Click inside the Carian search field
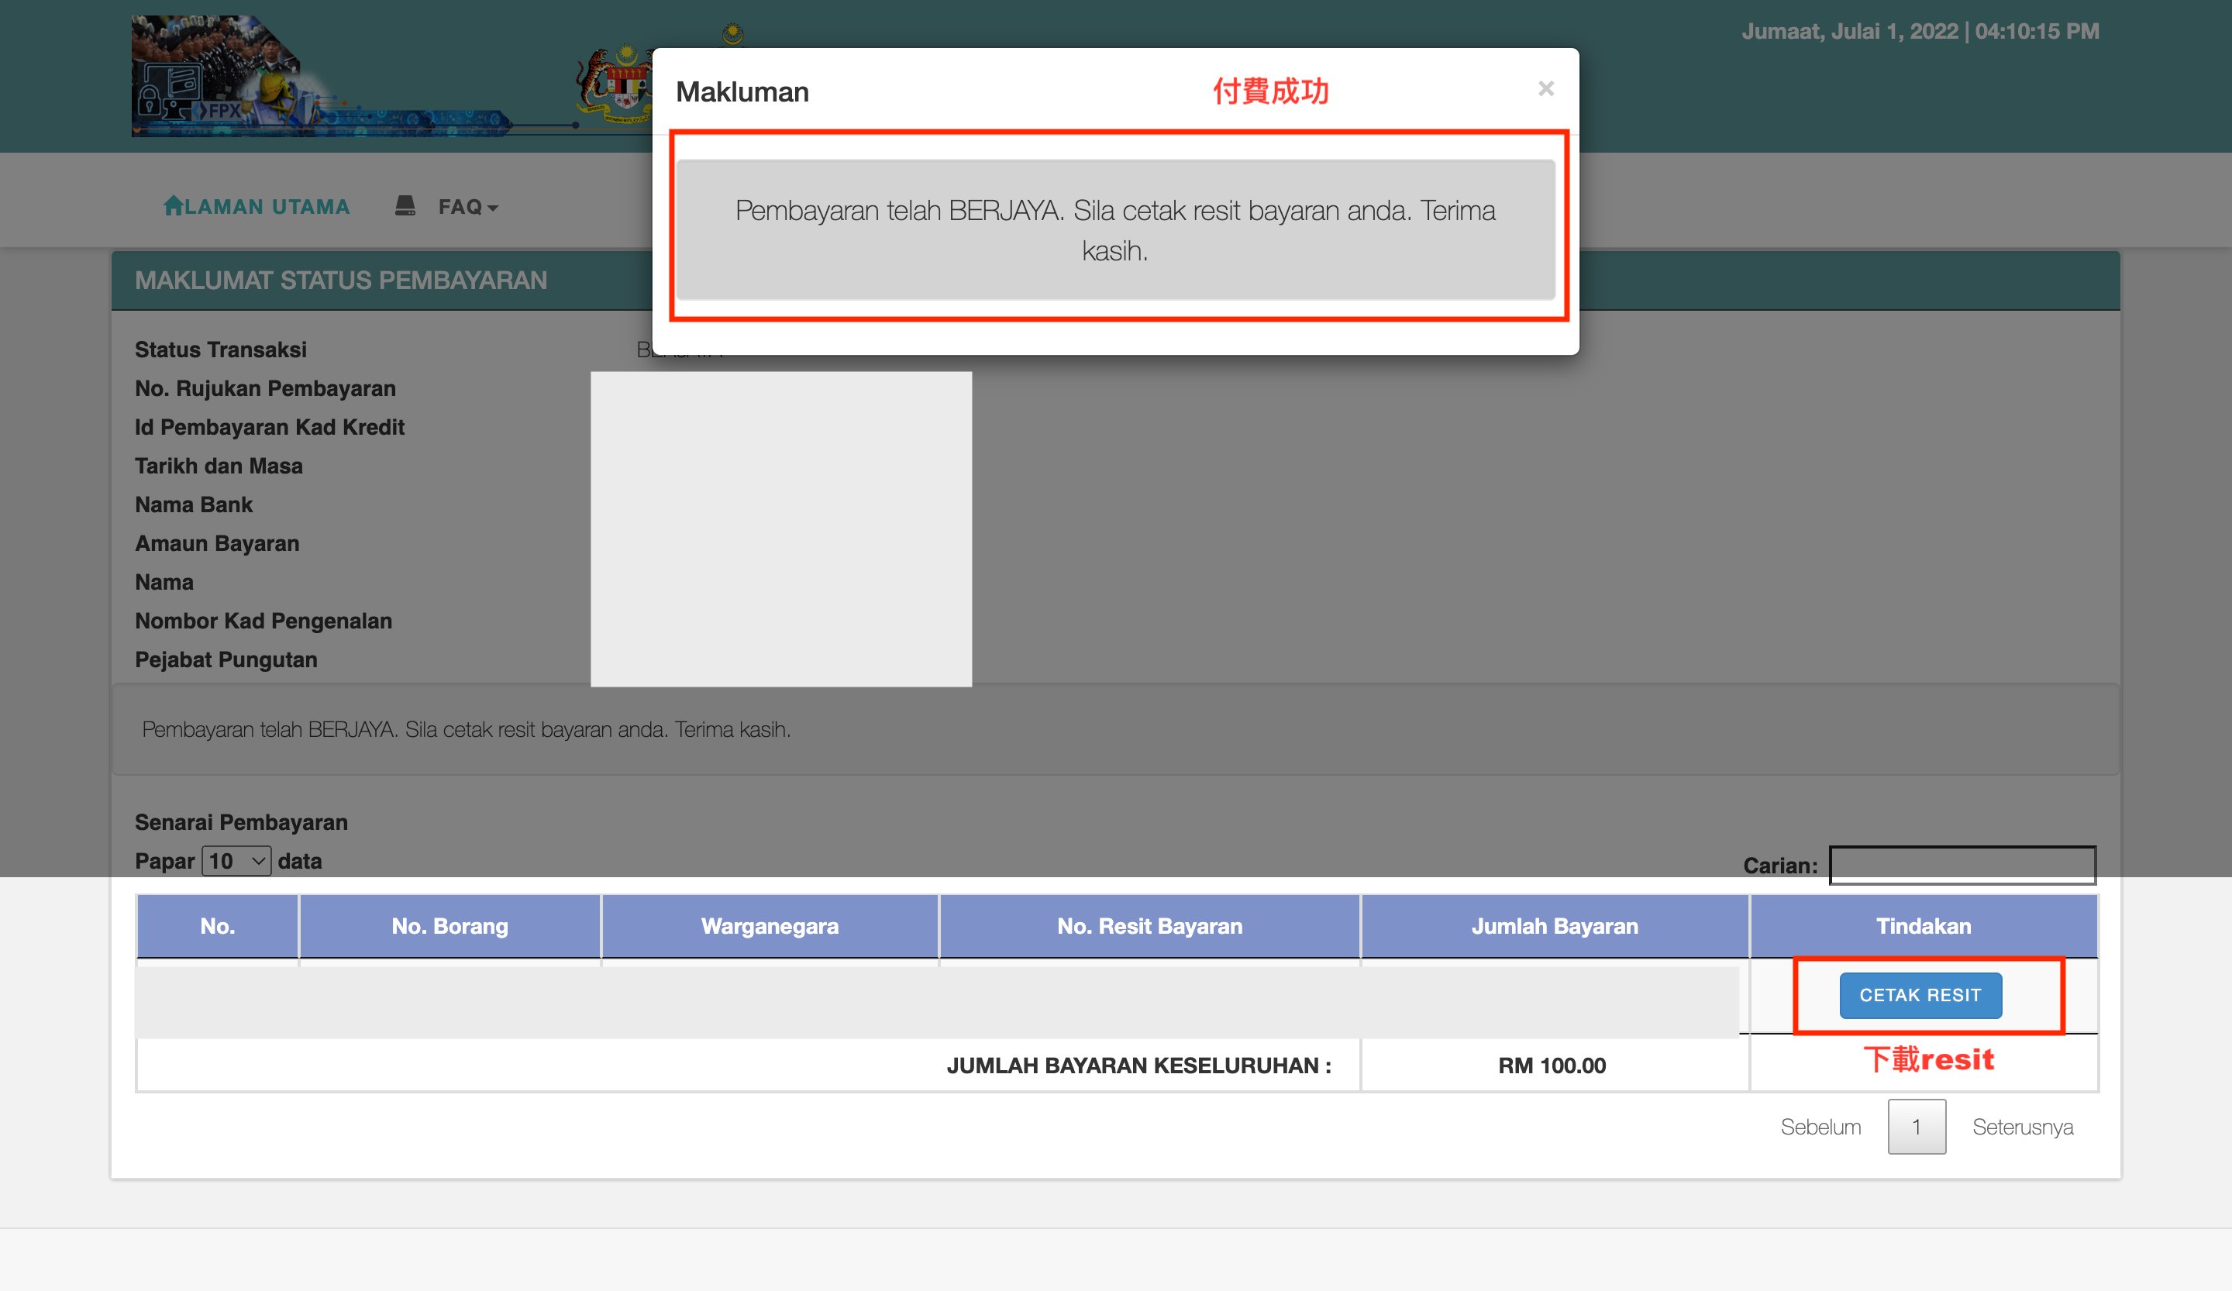This screenshot has width=2232, height=1291. (x=1962, y=865)
